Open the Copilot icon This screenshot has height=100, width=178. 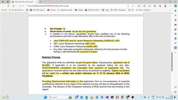coord(175,6)
